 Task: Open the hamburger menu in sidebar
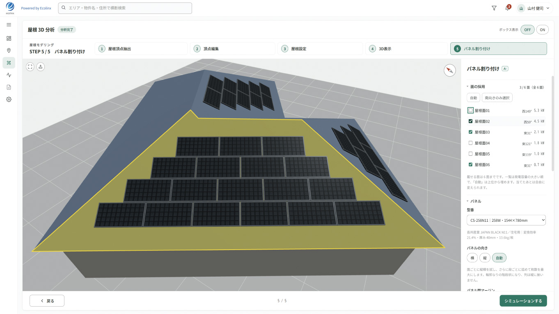(9, 25)
